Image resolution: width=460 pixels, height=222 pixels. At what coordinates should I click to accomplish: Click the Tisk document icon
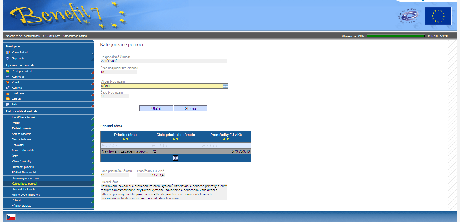click(8, 104)
